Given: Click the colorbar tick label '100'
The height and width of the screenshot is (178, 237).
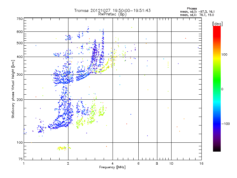Looking at the screenshot, I should click(x=224, y=55).
